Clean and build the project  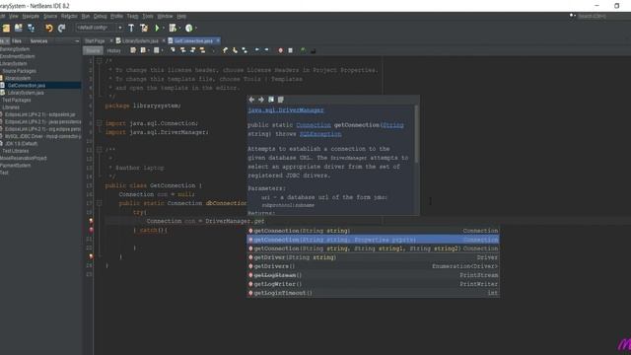(x=144, y=28)
